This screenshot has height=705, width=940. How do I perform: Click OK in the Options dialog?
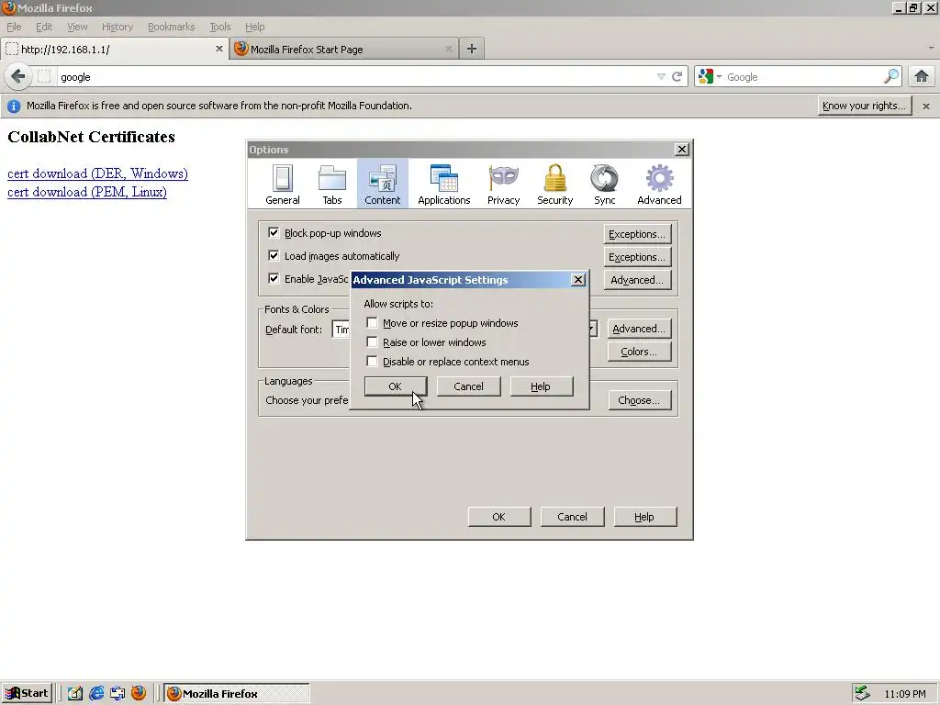pos(499,517)
